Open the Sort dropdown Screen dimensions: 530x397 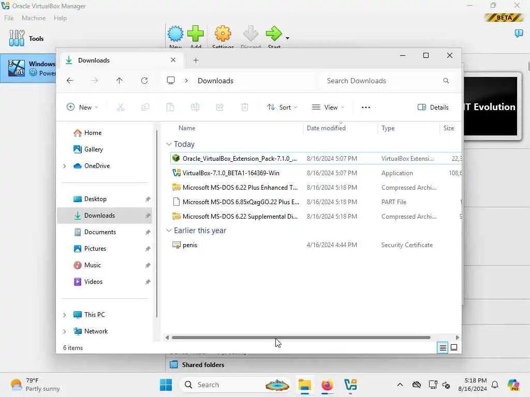tap(282, 108)
